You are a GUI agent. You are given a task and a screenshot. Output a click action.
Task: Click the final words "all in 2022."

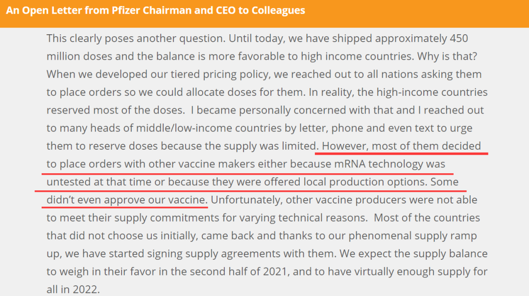pos(73,289)
